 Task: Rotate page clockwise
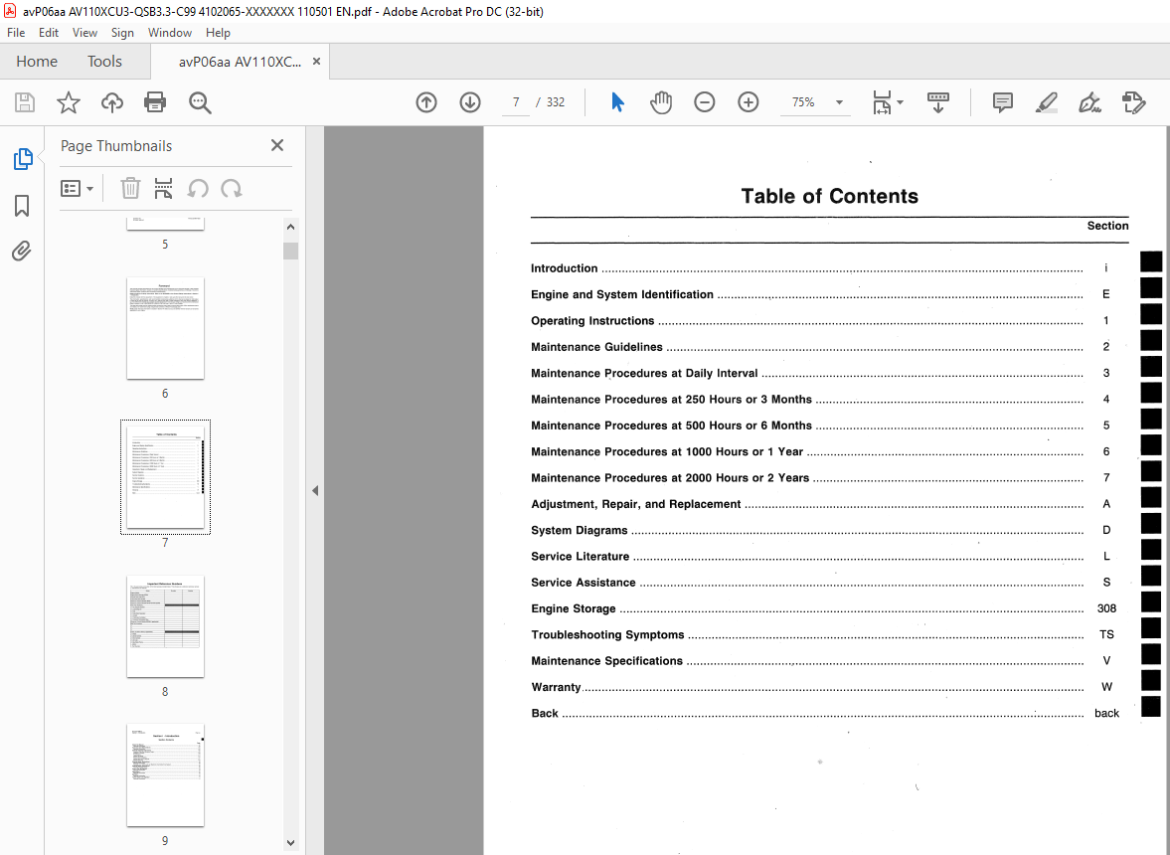click(x=232, y=188)
